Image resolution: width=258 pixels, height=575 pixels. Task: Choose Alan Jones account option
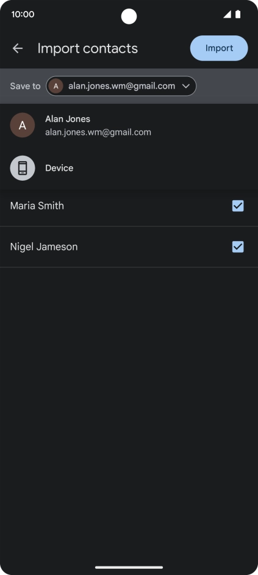click(129, 125)
